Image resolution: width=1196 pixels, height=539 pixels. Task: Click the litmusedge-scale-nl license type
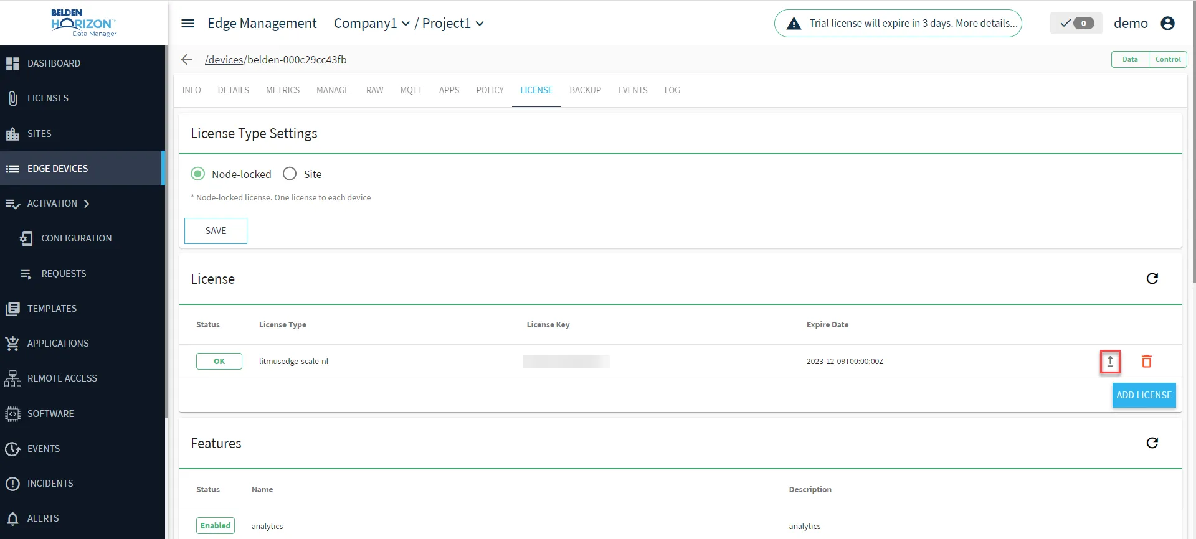tap(293, 362)
